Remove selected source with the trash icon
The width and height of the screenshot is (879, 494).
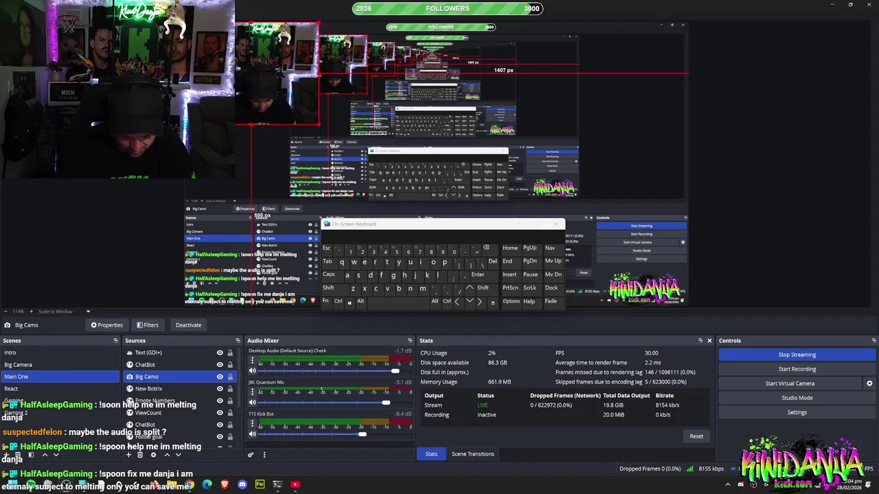tap(140, 454)
